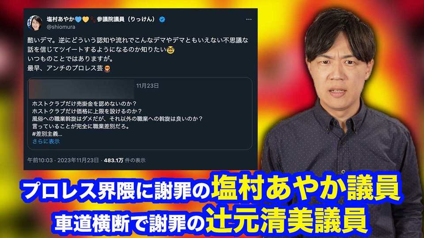Click the yellow heart emoji in the name

[85, 19]
